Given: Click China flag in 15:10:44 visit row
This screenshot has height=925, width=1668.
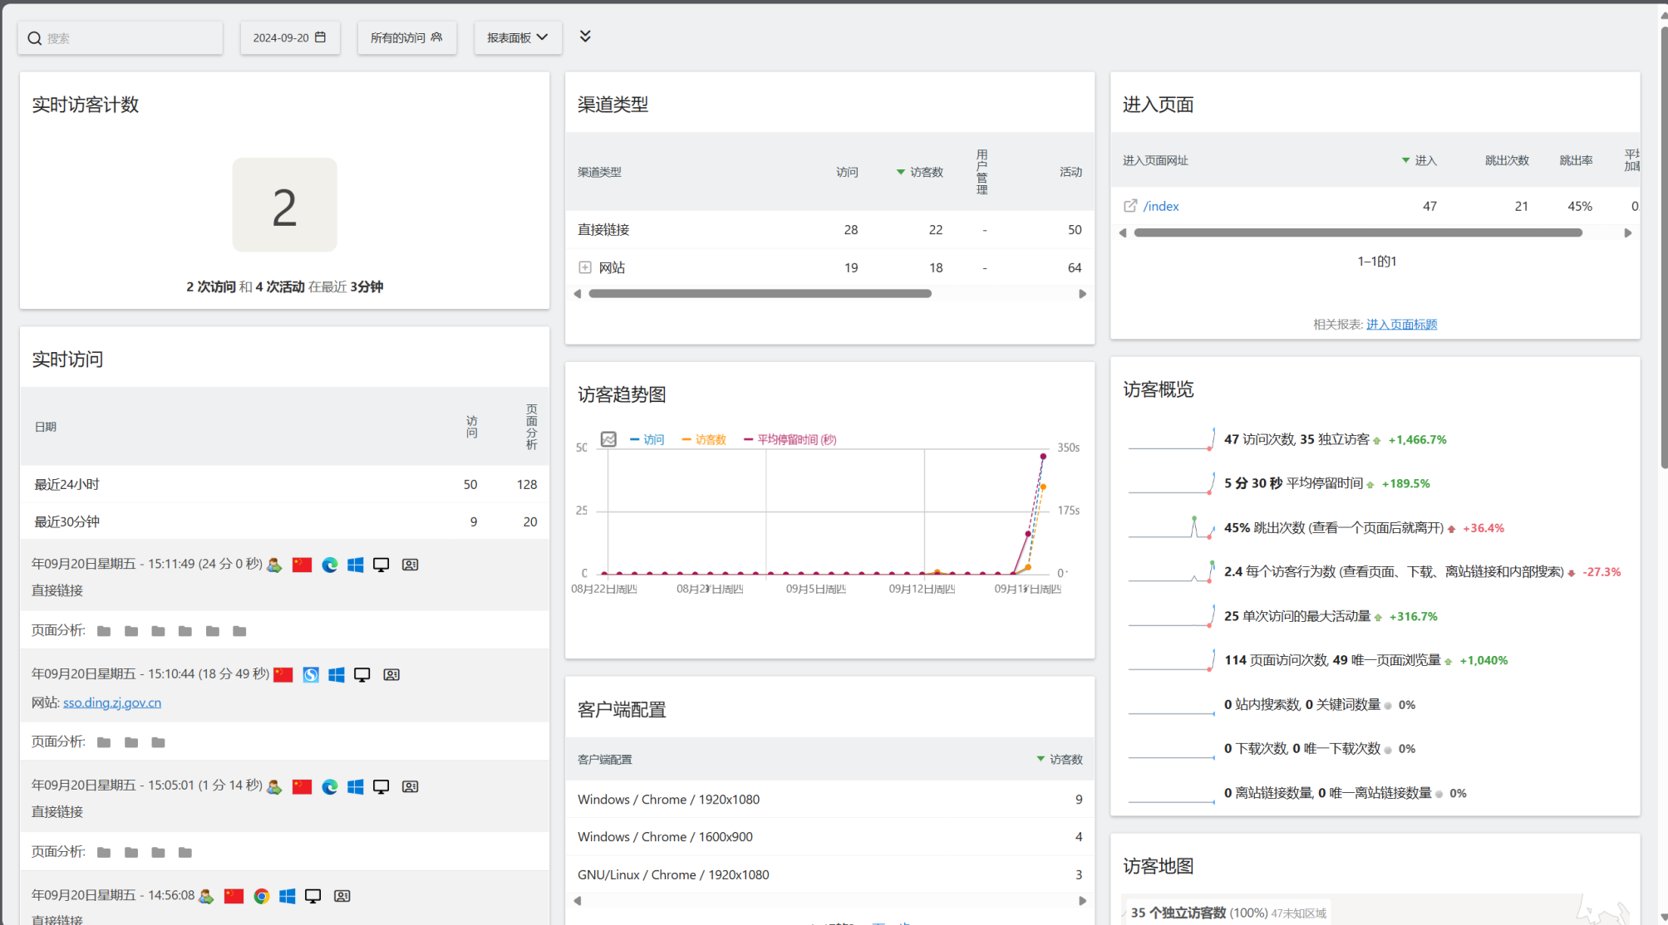Looking at the screenshot, I should pos(283,675).
